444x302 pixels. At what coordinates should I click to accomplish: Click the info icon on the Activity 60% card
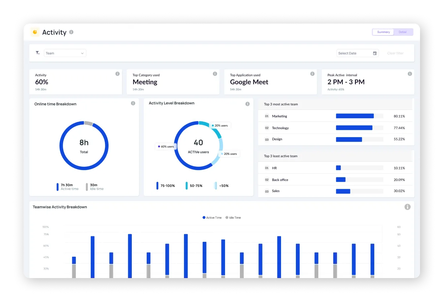117,74
